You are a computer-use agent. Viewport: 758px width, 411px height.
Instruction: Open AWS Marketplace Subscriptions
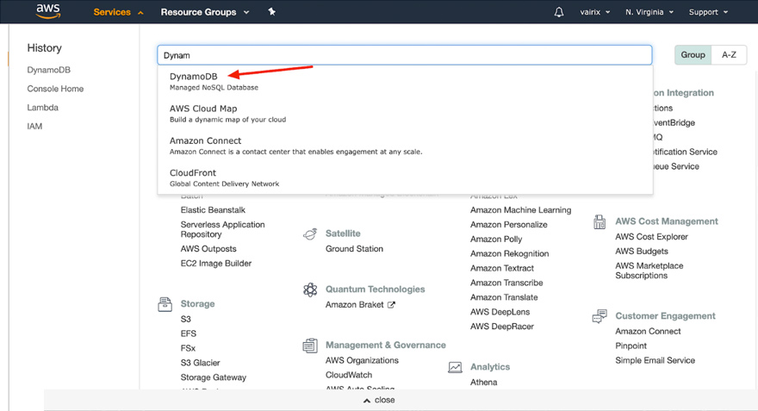tap(649, 271)
